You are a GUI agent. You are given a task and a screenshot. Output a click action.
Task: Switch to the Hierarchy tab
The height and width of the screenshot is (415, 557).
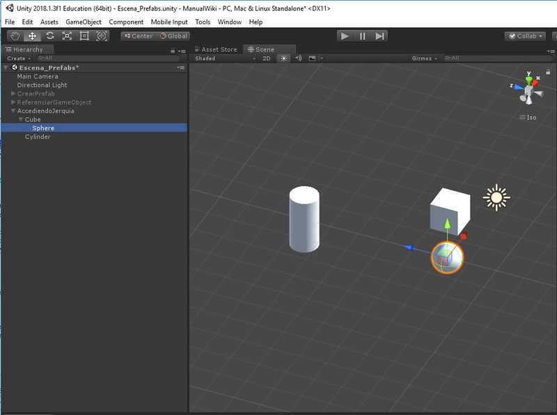(28, 49)
